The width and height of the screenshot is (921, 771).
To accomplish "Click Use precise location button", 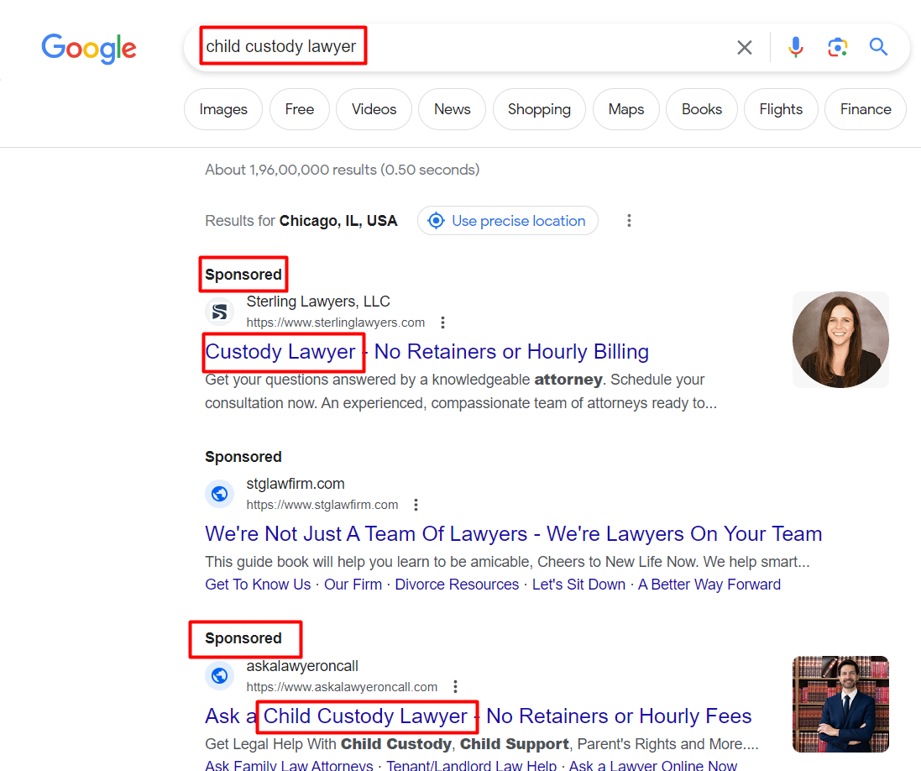I will click(x=508, y=220).
